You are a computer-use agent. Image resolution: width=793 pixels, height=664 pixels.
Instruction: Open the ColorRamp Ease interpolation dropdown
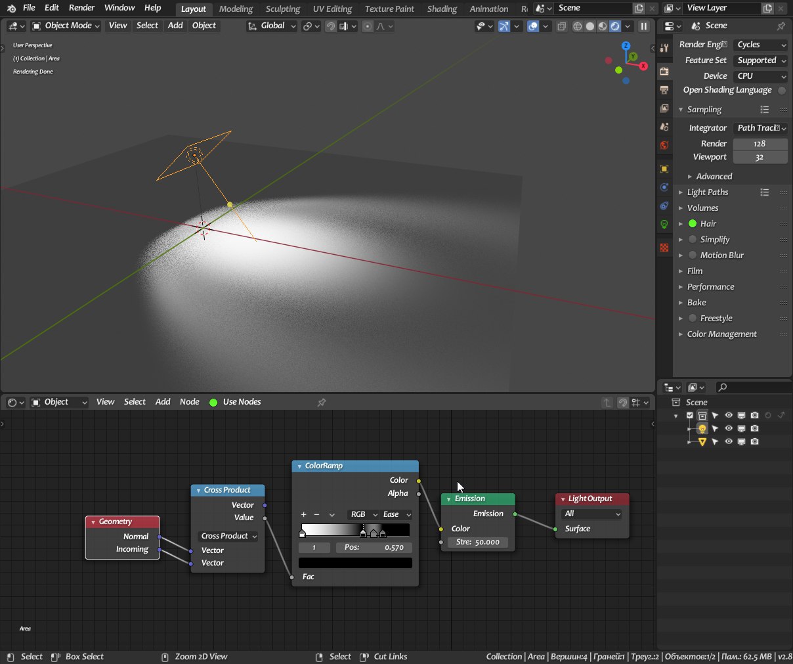tap(396, 514)
